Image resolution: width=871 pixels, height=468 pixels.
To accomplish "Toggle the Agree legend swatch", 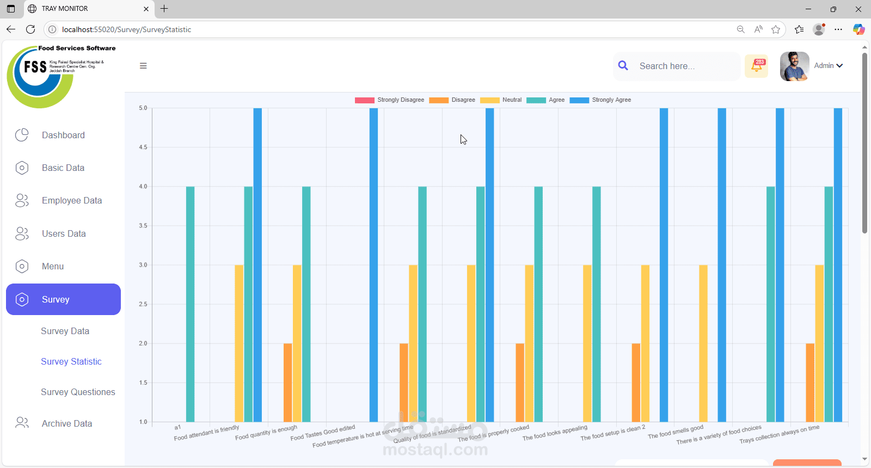I will (536, 100).
